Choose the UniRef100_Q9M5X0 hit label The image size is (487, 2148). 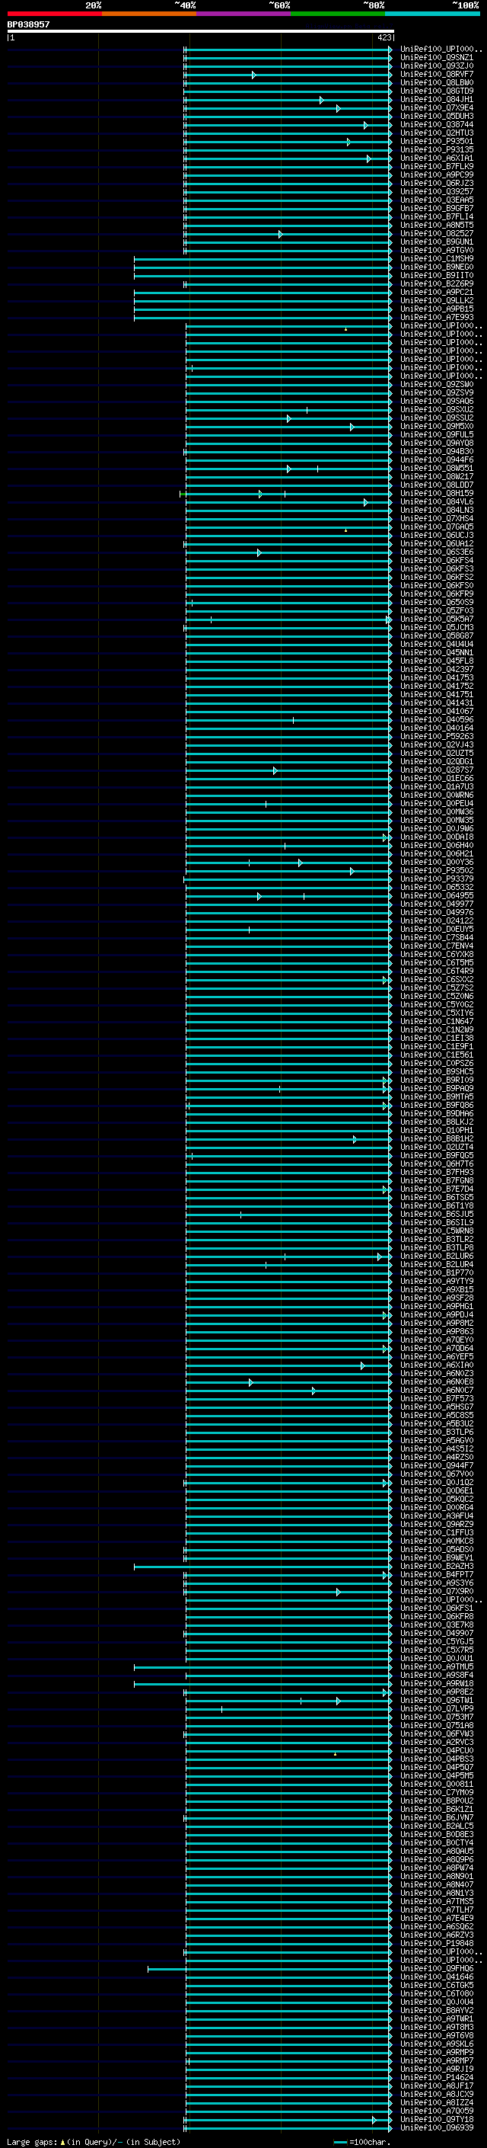click(x=437, y=426)
